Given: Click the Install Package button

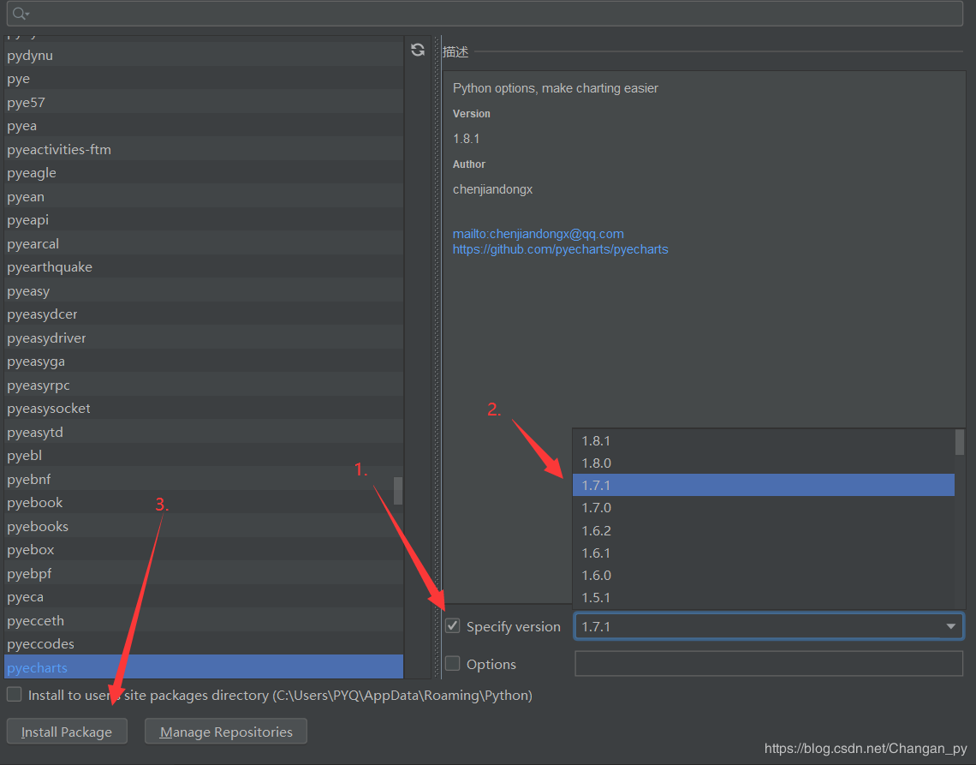Looking at the screenshot, I should point(67,732).
